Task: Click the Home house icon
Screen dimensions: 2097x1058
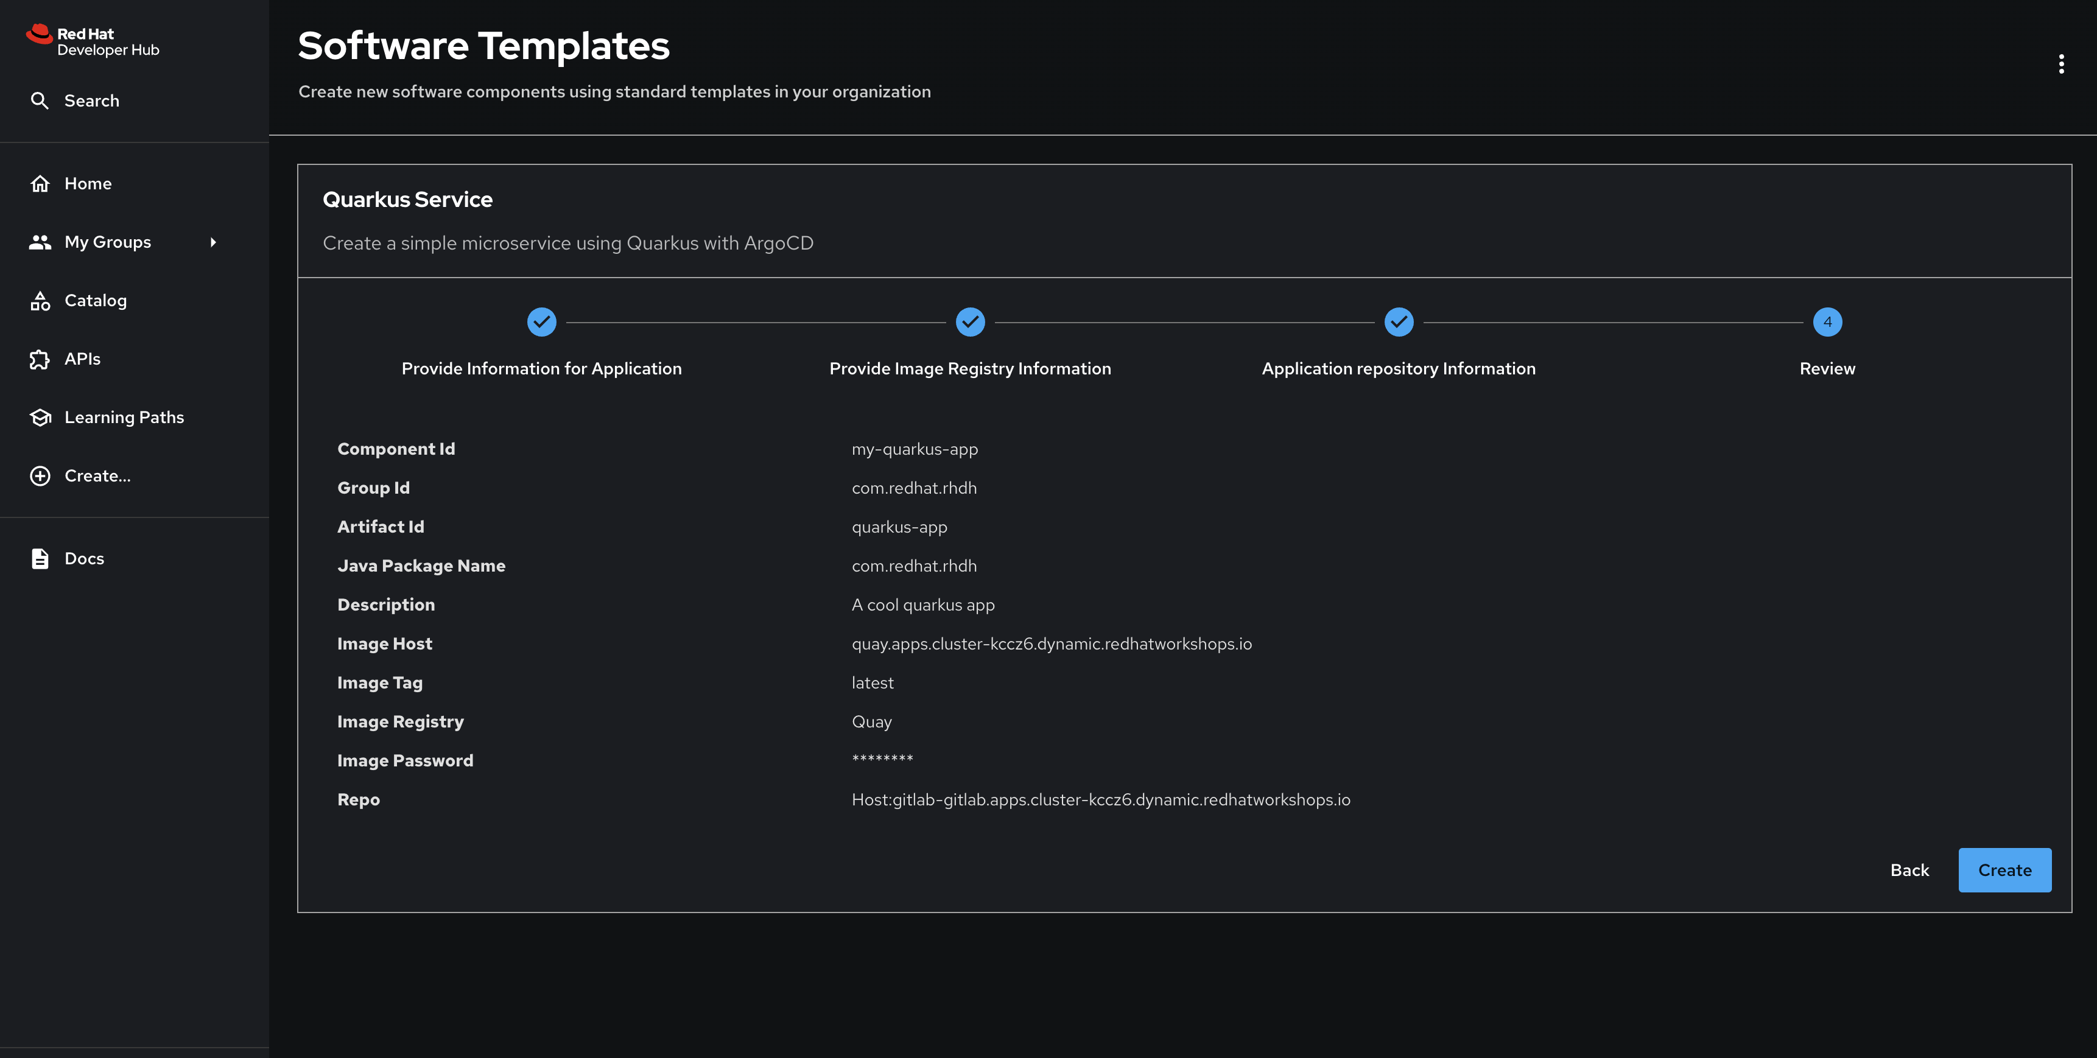Action: (40, 184)
